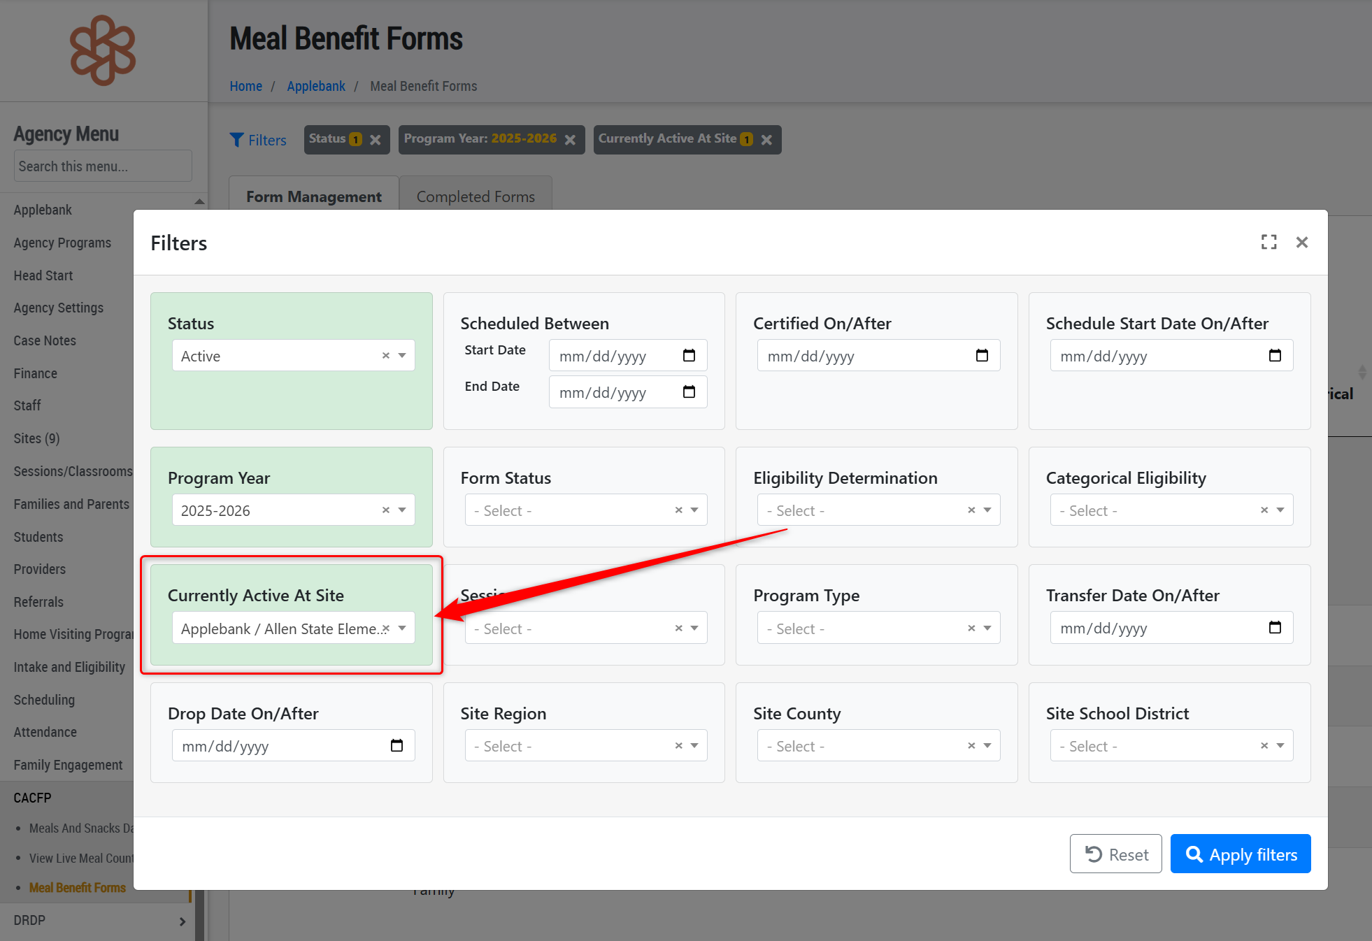Open calendar picker for Transfer Date On/After
The image size is (1372, 941).
[1275, 628]
